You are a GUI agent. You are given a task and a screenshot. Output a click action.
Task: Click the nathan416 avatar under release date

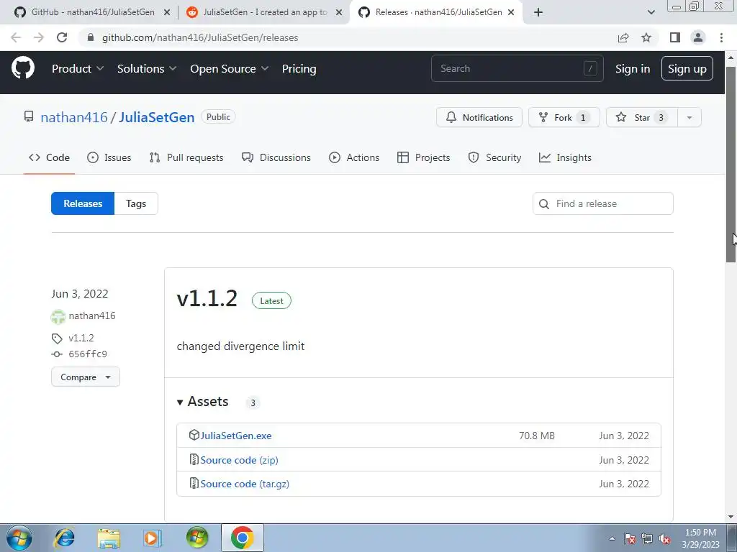58,316
